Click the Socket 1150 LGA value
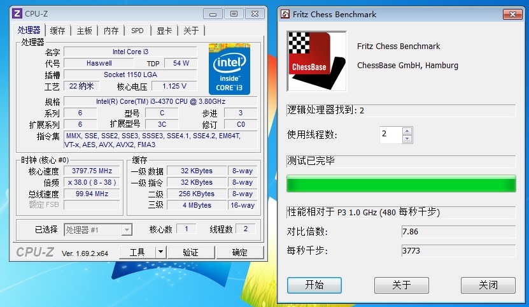Viewport: 529px width, 307px height. coord(130,75)
